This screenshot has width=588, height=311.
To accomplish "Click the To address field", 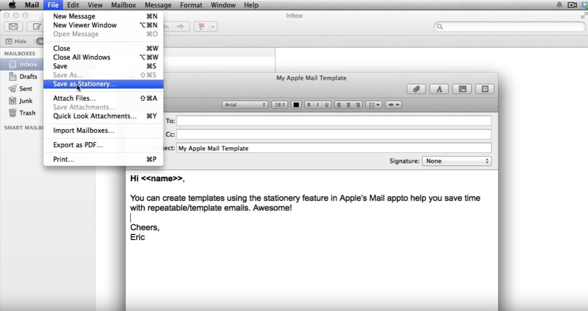I will pos(334,121).
